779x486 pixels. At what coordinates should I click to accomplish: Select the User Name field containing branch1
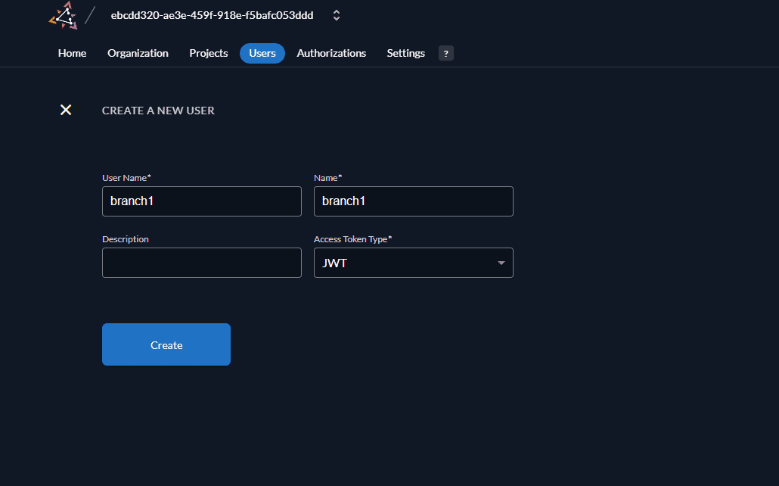click(201, 201)
